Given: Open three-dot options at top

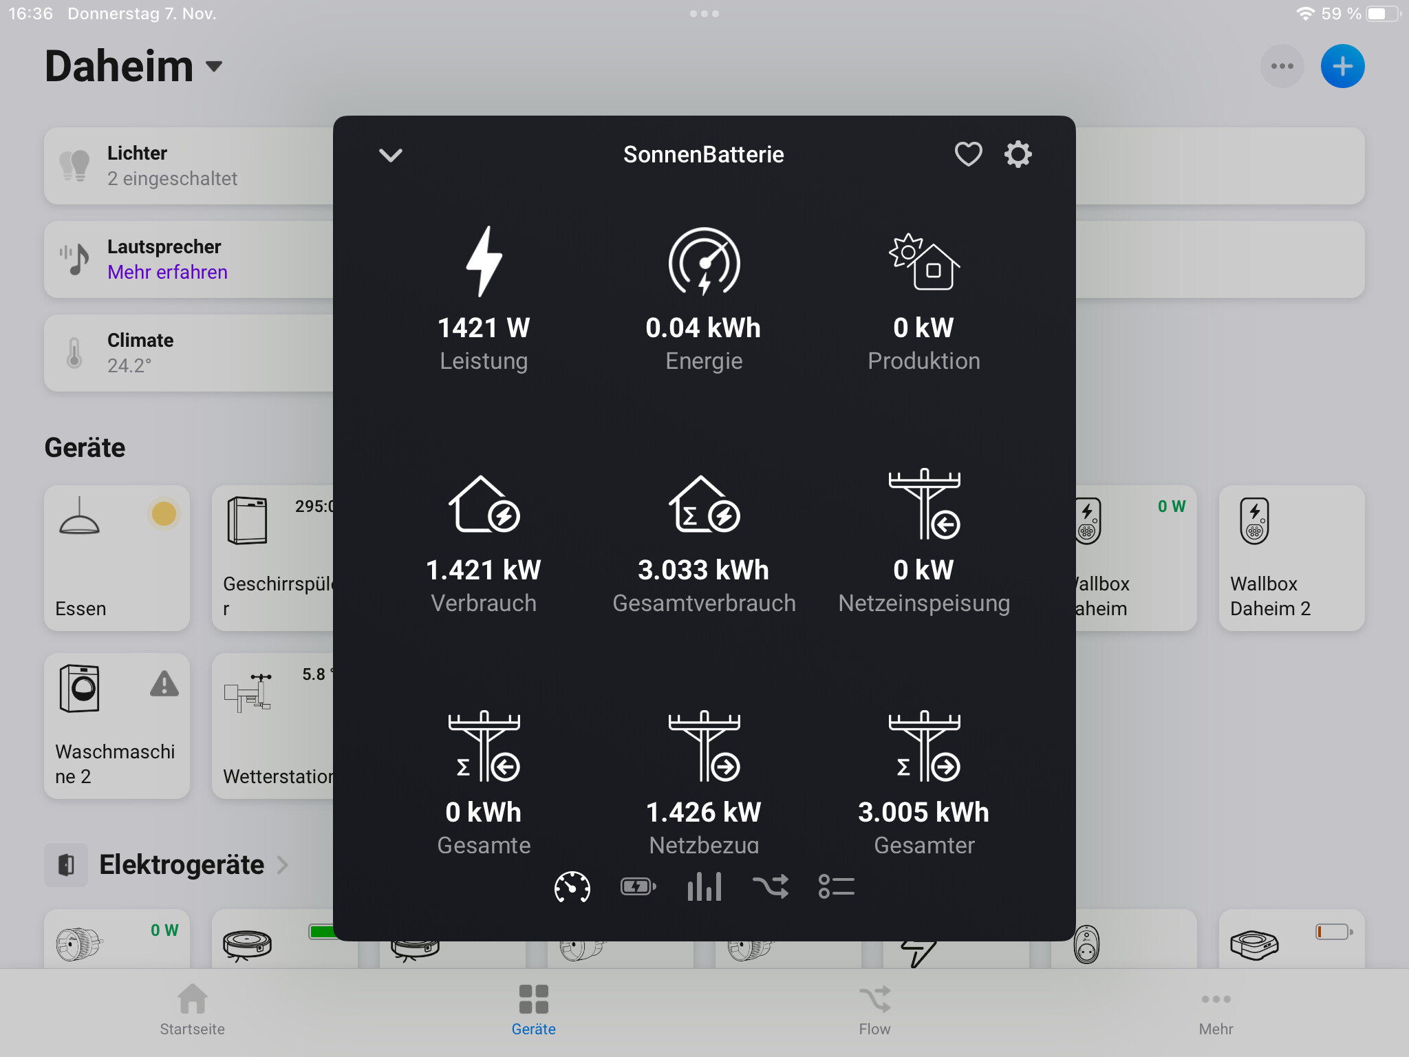Looking at the screenshot, I should (x=1281, y=67).
